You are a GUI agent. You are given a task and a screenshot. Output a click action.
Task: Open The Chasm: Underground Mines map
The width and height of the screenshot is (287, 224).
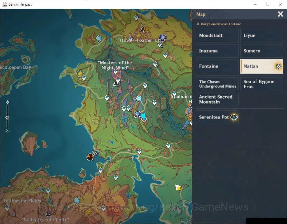pyautogui.click(x=217, y=84)
